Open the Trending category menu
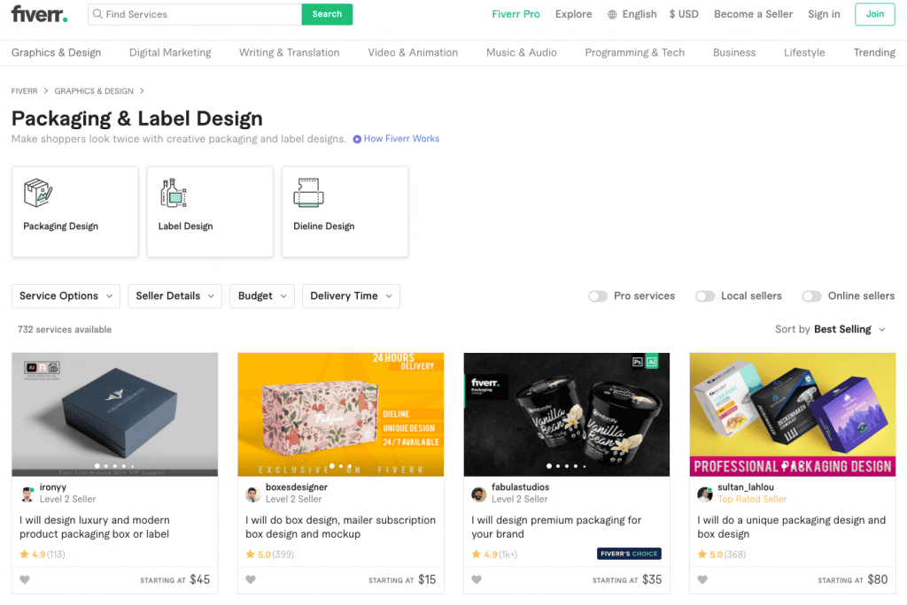The height and width of the screenshot is (605, 907). (x=874, y=52)
